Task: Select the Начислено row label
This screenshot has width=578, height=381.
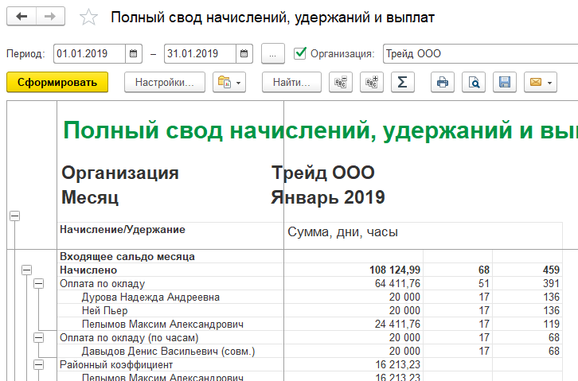Action: [x=88, y=270]
